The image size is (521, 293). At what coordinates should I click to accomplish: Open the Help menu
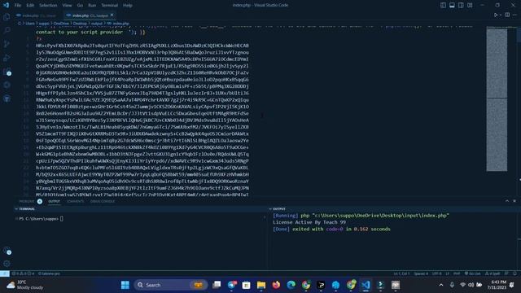[x=128, y=6]
